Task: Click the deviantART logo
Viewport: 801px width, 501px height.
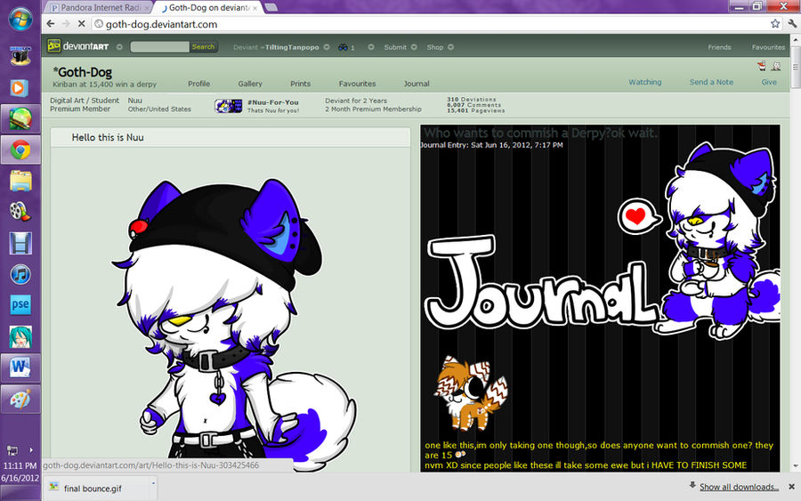Action: [x=78, y=46]
